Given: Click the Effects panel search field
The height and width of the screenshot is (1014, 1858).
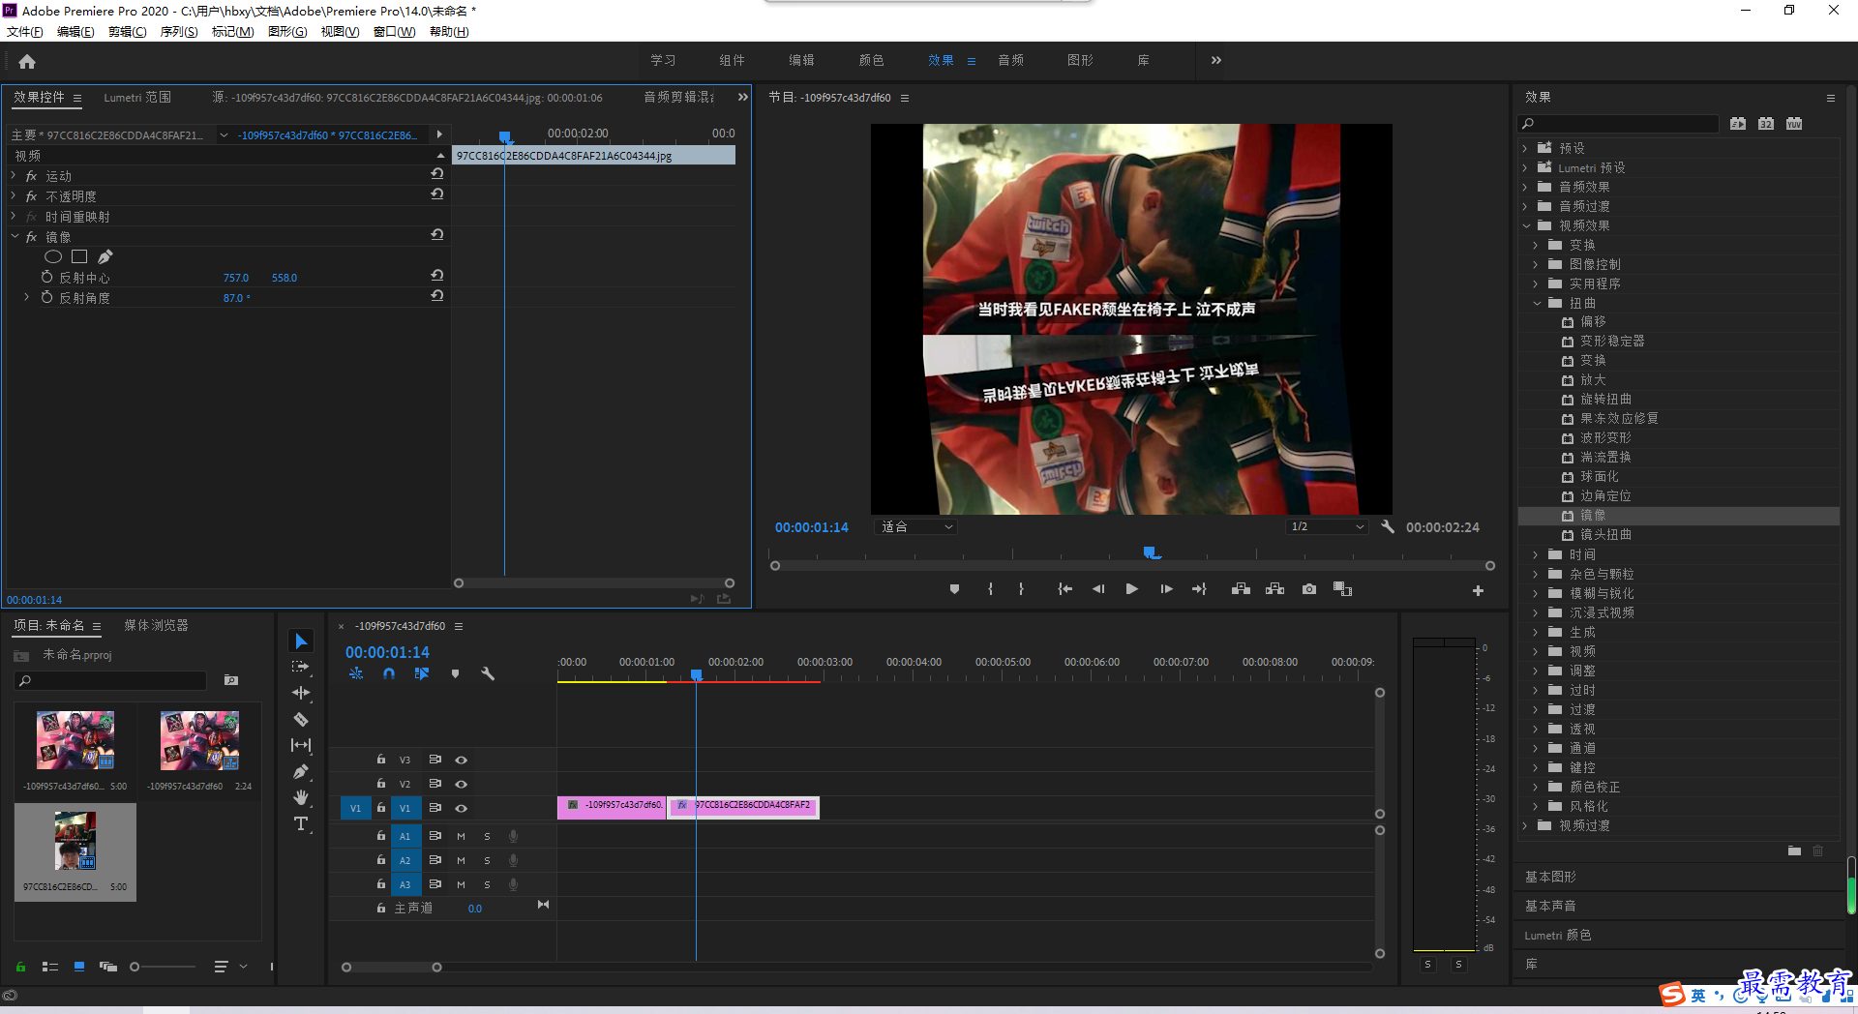Looking at the screenshot, I should pos(1618,124).
